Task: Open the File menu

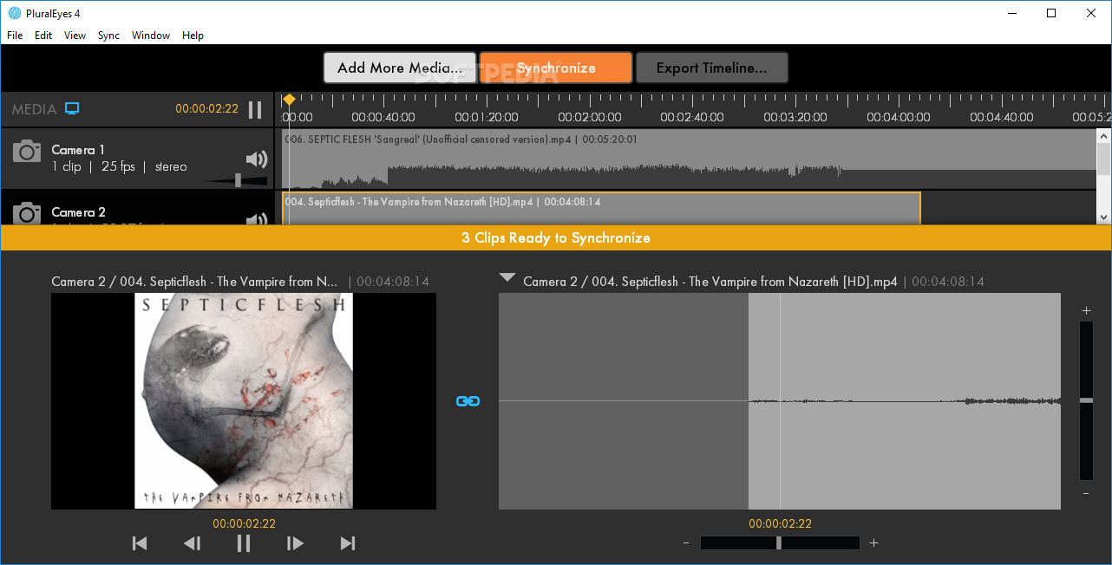Action: [15, 36]
